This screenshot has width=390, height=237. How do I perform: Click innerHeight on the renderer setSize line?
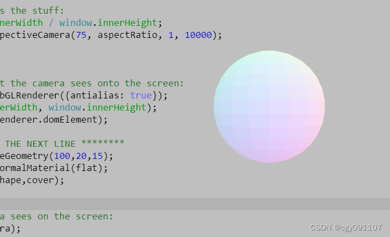pyautogui.click(x=116, y=108)
